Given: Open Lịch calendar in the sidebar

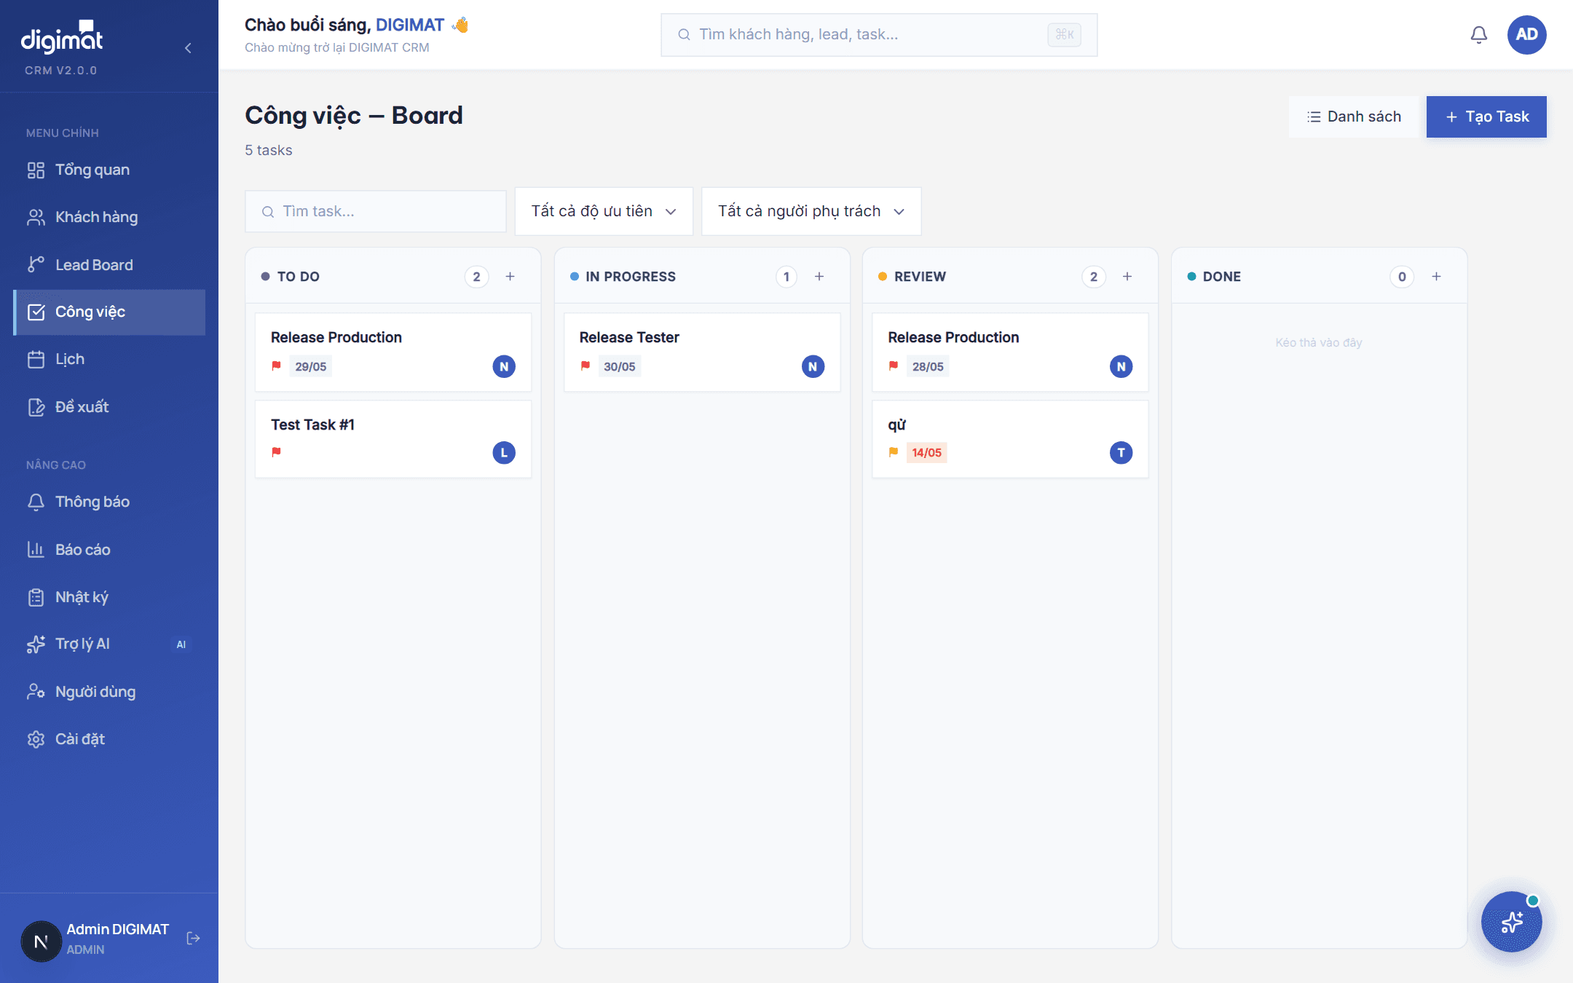Looking at the screenshot, I should (109, 360).
